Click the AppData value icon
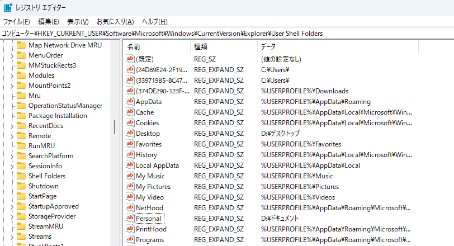Viewport: 454px width, 246px height. (130, 101)
